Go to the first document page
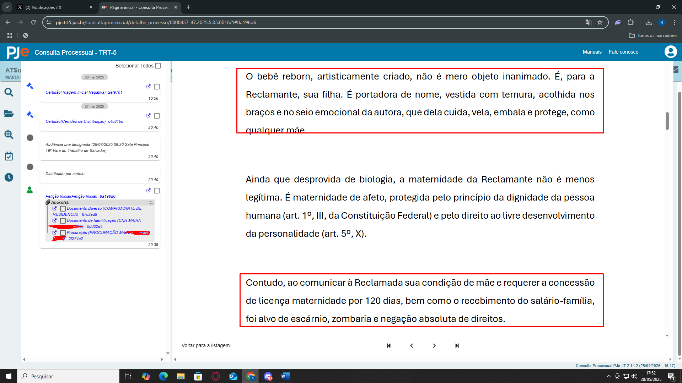The height and width of the screenshot is (383, 682). pos(389,346)
